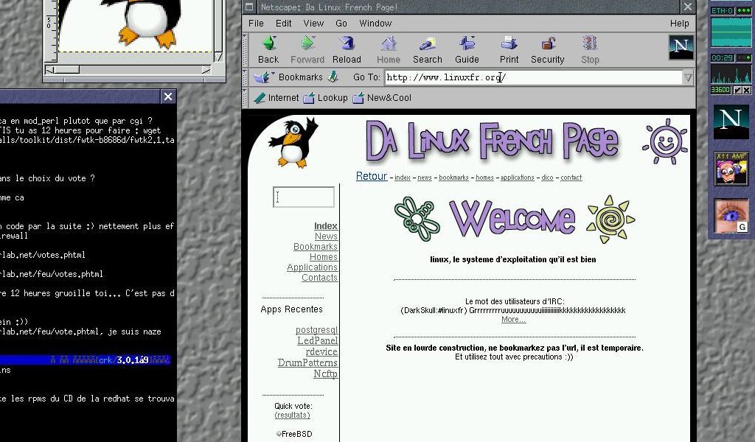Select the FreeBSD quick vote radio option
The height and width of the screenshot is (442, 755).
(279, 434)
